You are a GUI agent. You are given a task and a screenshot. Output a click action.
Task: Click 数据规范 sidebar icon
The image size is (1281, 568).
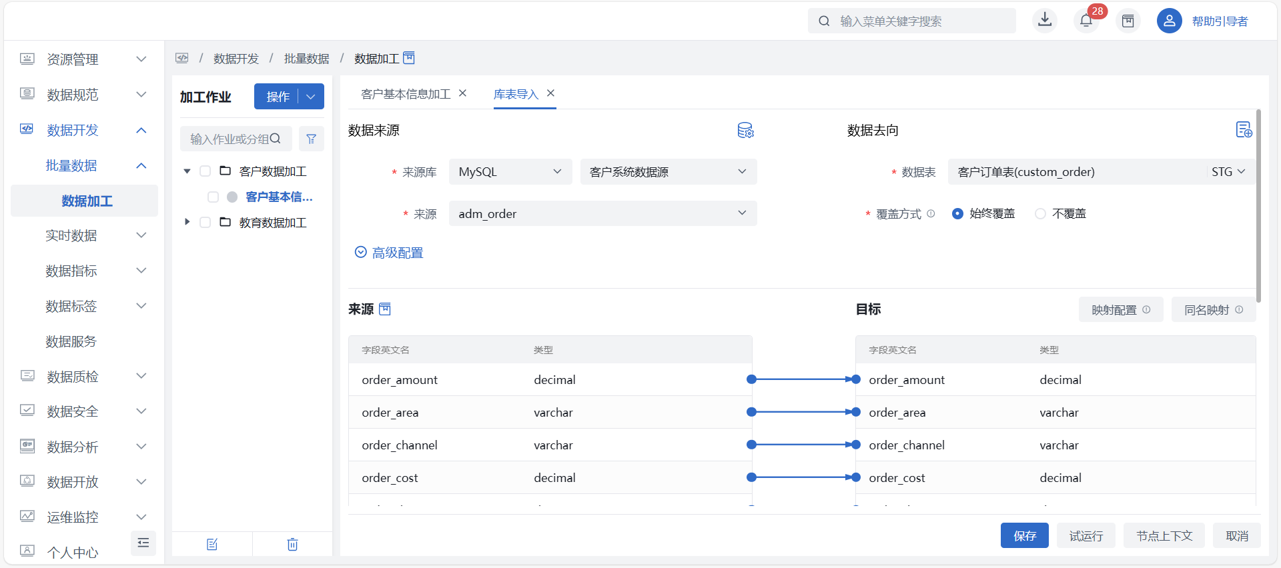click(27, 94)
